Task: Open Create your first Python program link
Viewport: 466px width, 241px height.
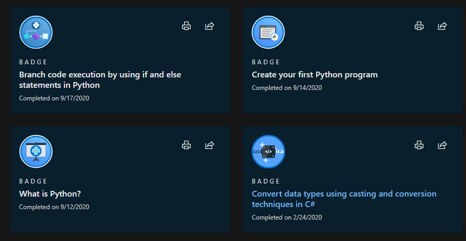Action: pos(315,75)
